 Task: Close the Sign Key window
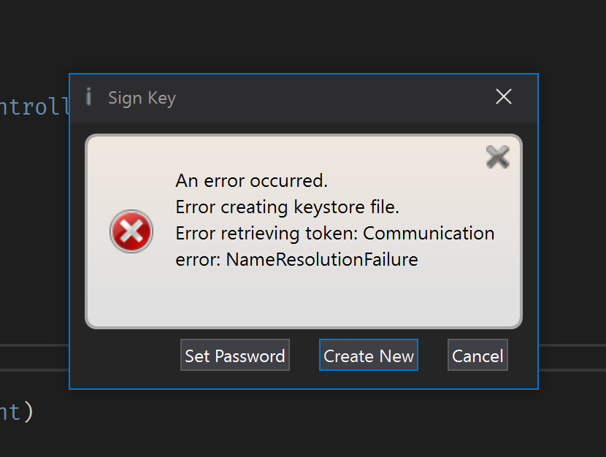point(503,96)
